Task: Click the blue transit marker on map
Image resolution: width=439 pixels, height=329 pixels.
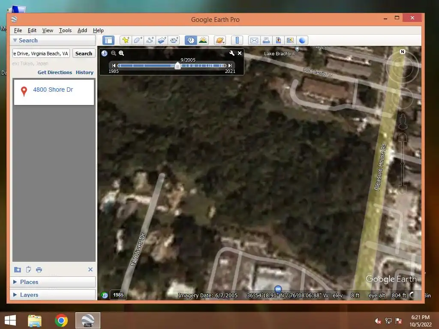Action: [x=278, y=289]
